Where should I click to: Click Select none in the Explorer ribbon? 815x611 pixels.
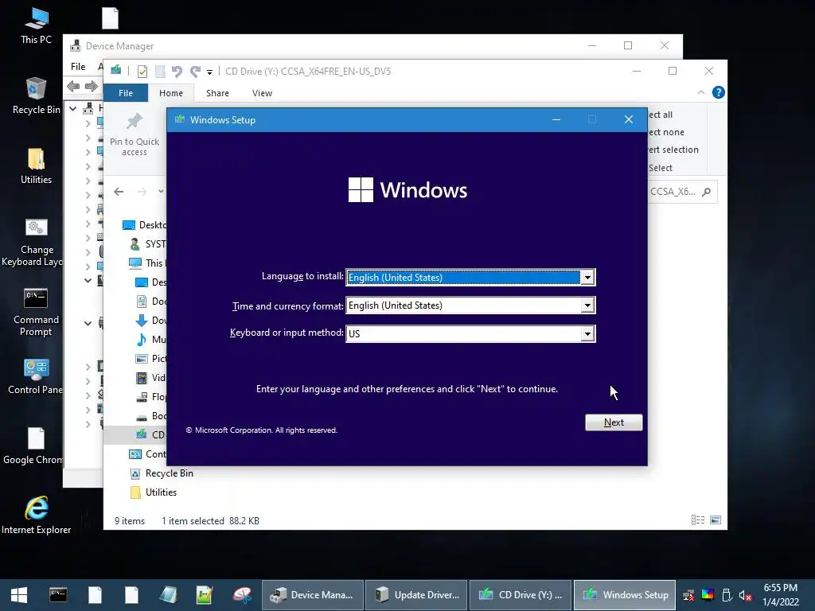tap(666, 132)
